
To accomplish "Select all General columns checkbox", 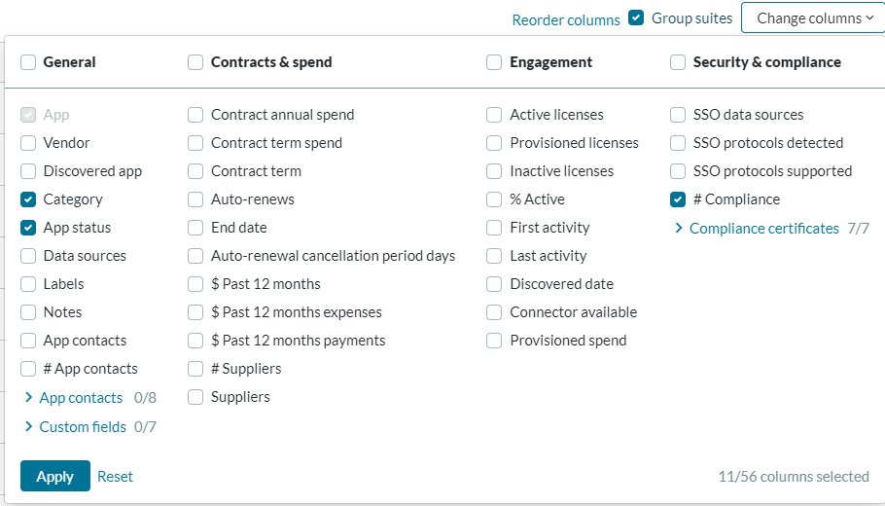I will point(28,62).
